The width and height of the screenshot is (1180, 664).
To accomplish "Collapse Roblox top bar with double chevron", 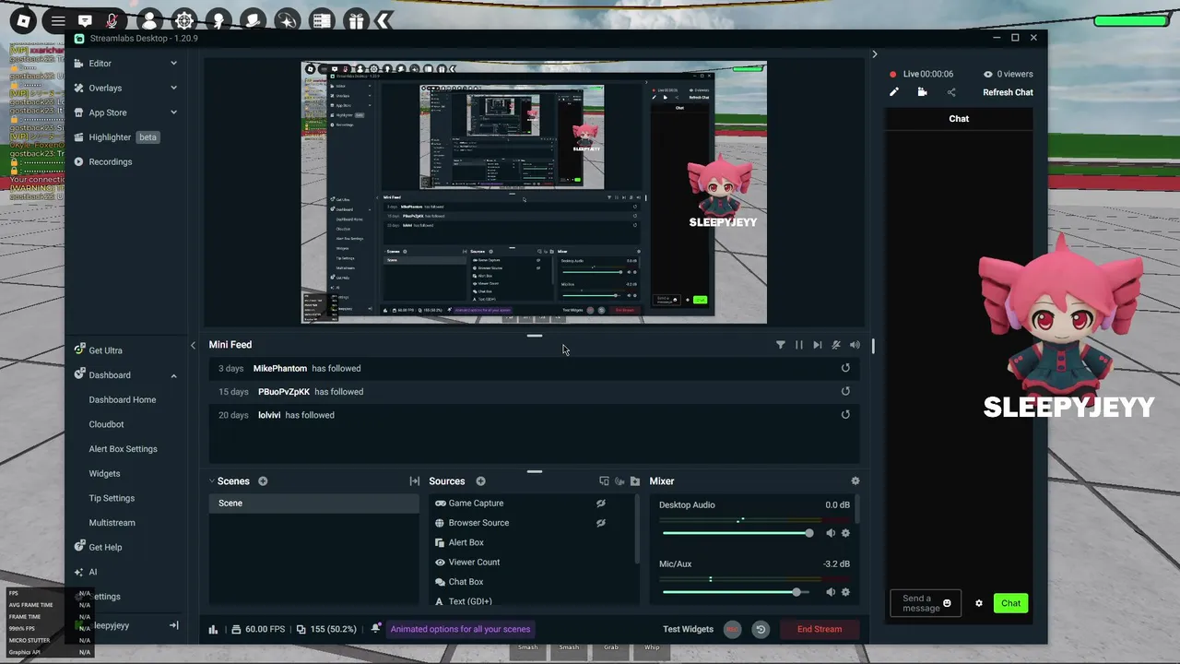I will (x=384, y=20).
